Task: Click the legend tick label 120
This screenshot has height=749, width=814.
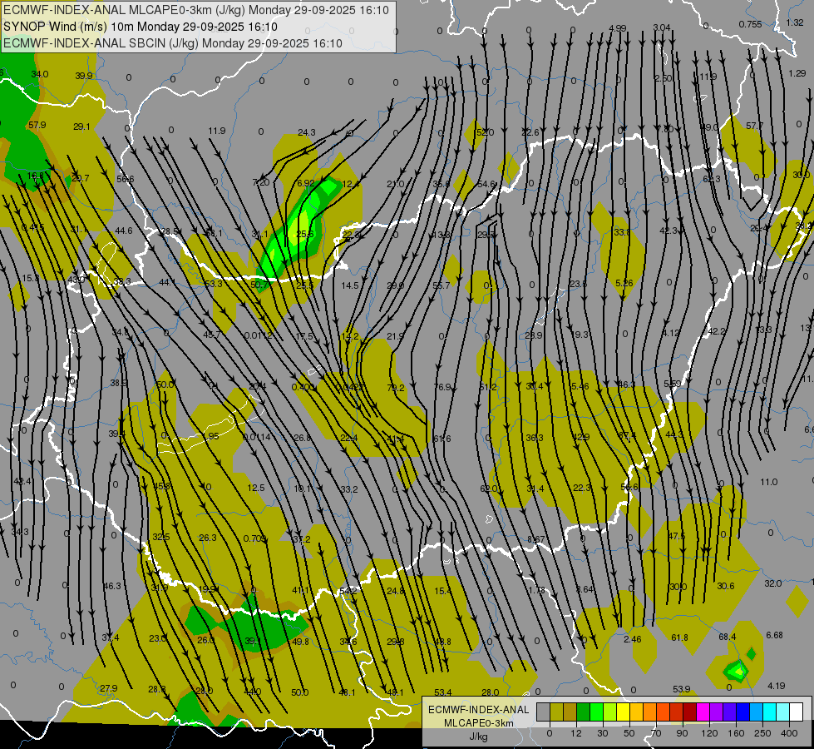Action: [710, 733]
